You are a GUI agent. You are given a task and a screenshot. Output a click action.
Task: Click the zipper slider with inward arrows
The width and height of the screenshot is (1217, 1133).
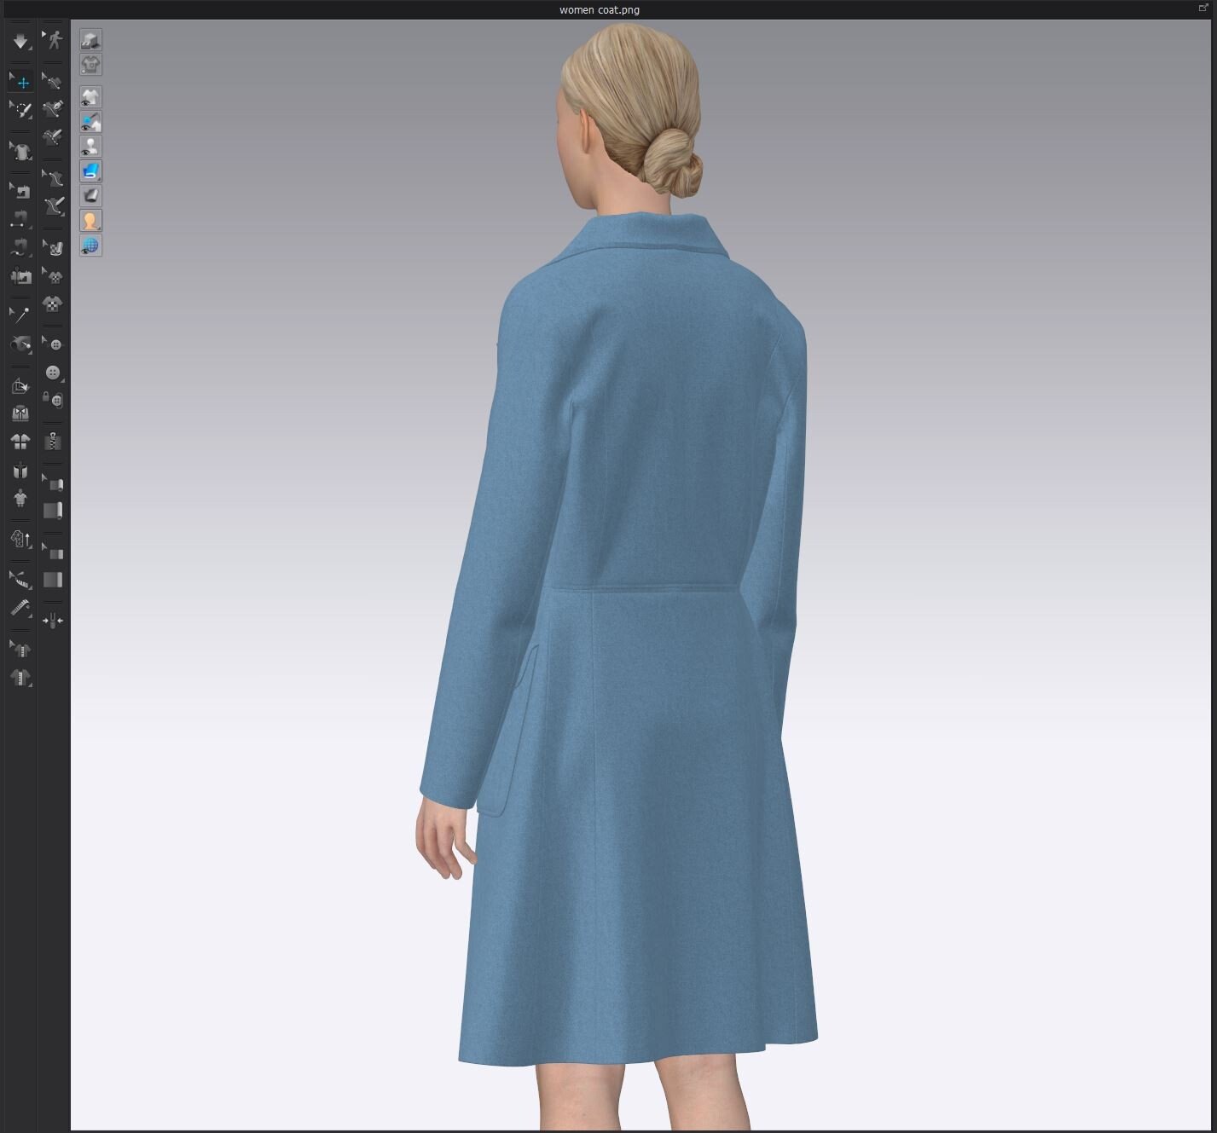[53, 621]
